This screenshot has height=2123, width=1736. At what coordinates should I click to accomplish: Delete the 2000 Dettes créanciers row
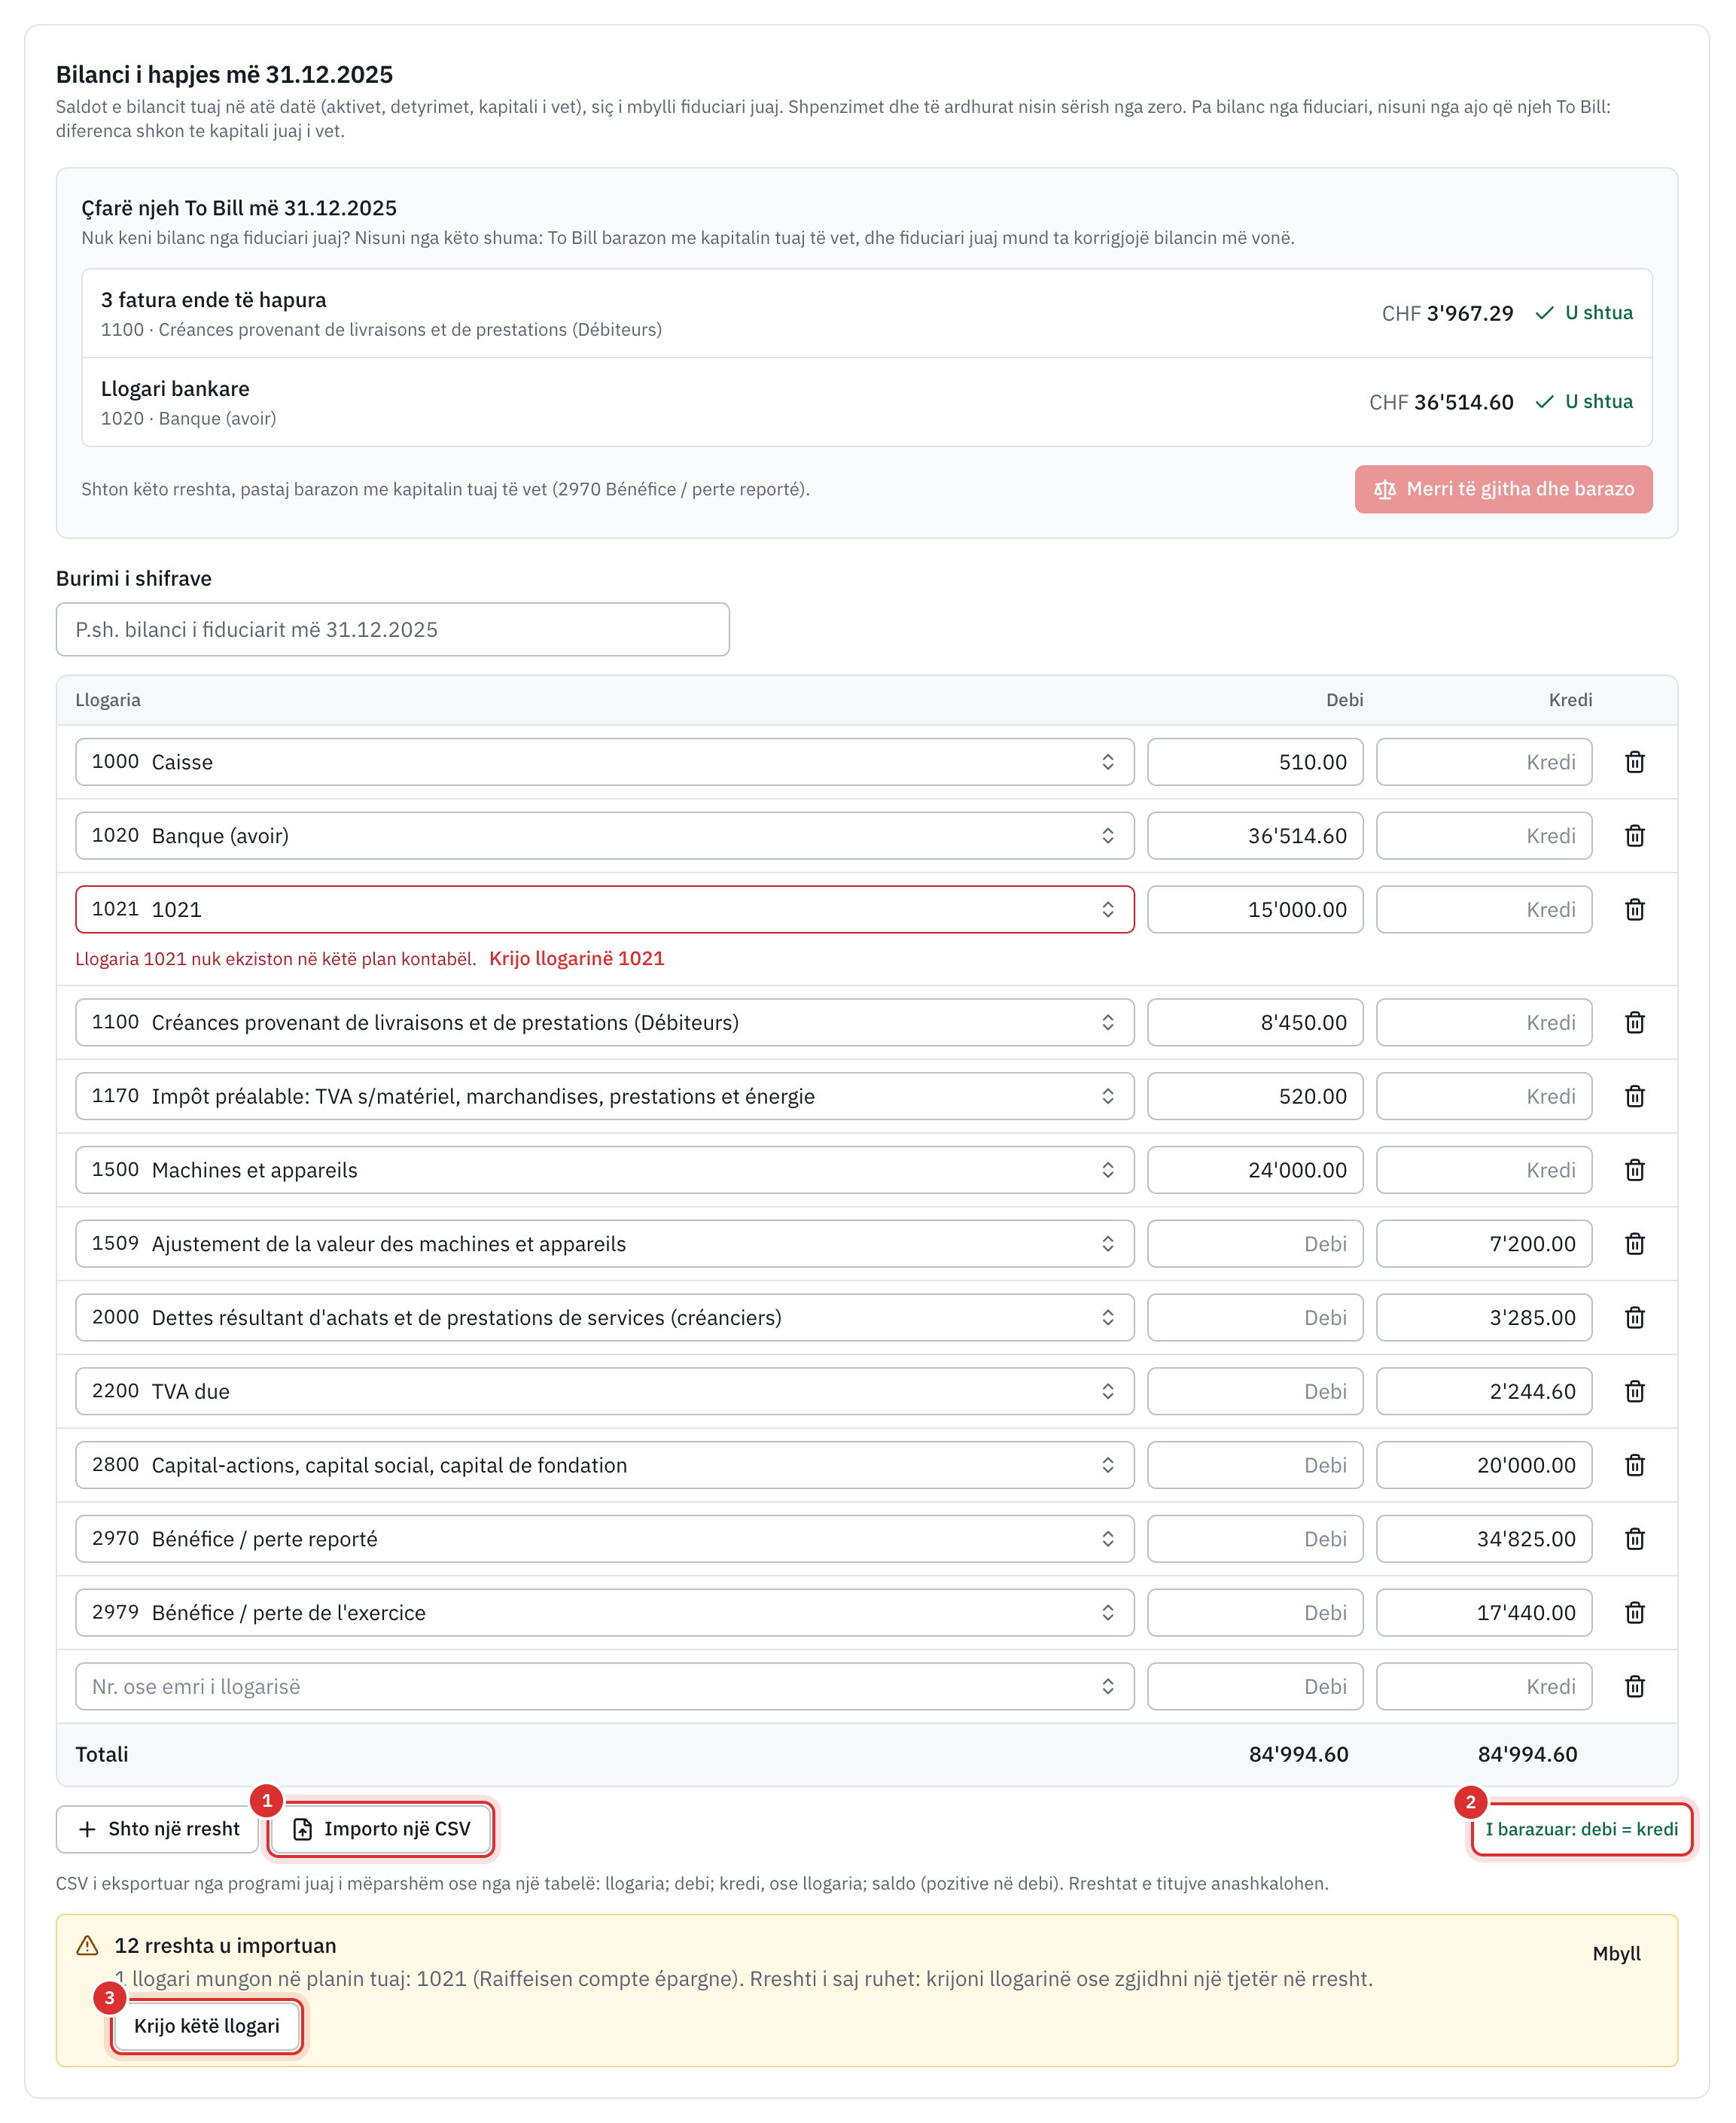click(1634, 1318)
